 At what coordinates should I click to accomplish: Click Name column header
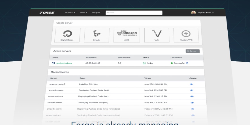tap(55, 58)
